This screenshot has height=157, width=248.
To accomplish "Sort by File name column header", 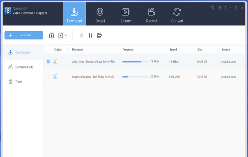I will click(x=77, y=49).
